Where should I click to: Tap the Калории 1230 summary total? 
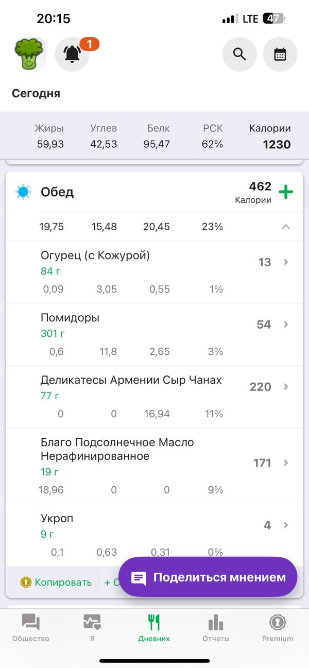coord(270,136)
